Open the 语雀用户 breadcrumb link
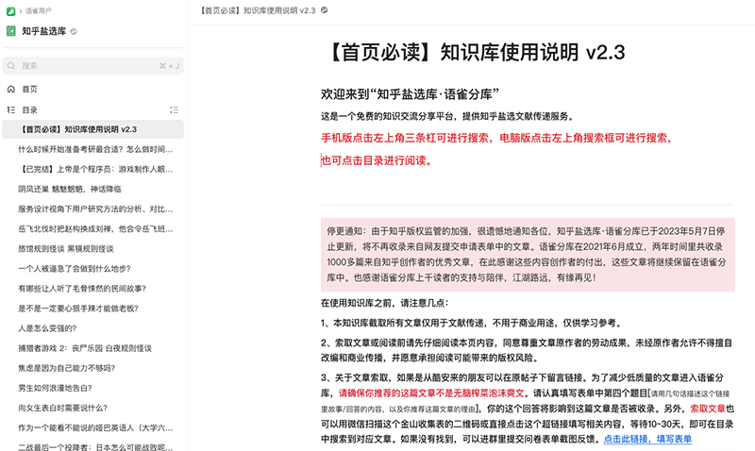 pyautogui.click(x=39, y=11)
